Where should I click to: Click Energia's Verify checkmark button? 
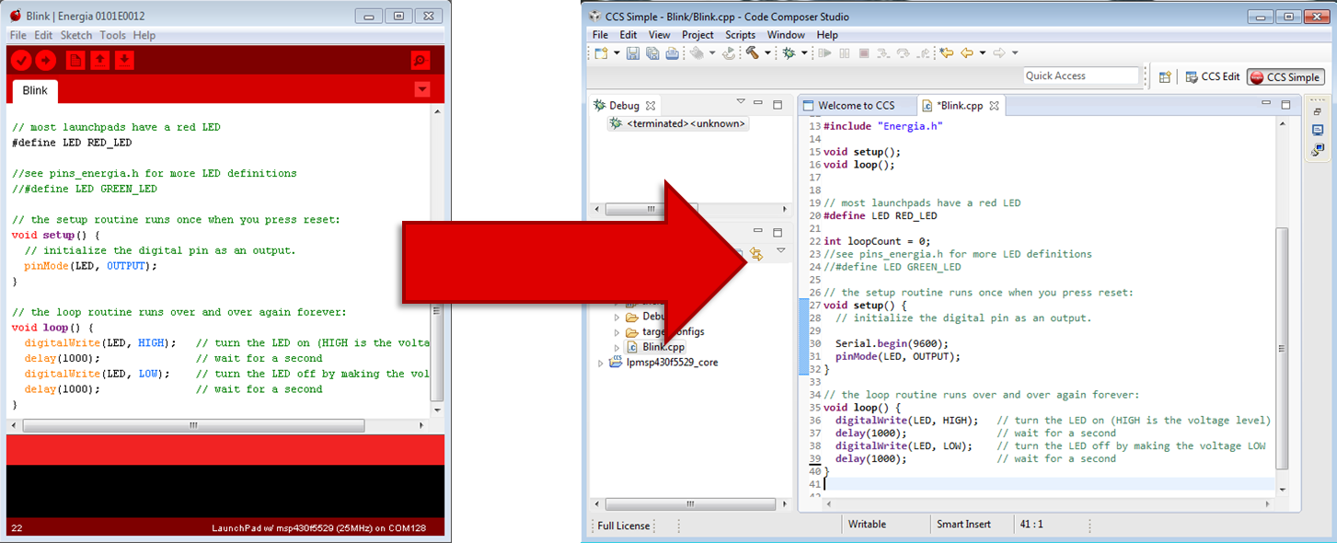(x=21, y=61)
